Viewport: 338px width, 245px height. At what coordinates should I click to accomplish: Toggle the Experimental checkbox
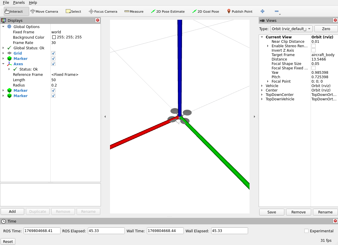[306, 231]
